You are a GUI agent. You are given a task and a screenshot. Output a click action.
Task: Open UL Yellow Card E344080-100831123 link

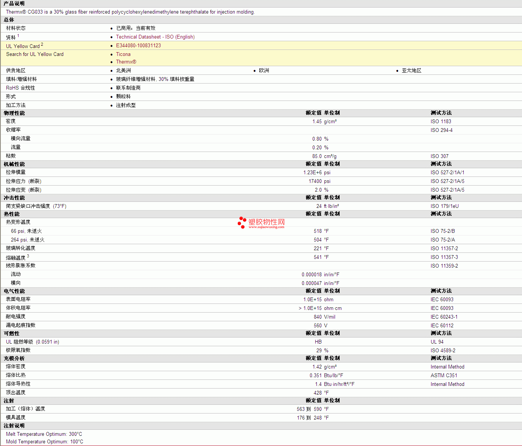click(x=139, y=46)
